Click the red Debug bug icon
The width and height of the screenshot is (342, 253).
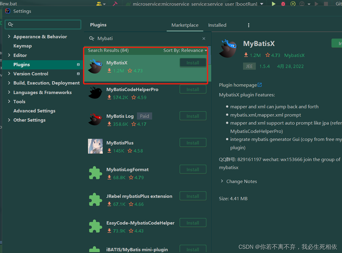pos(283,4)
